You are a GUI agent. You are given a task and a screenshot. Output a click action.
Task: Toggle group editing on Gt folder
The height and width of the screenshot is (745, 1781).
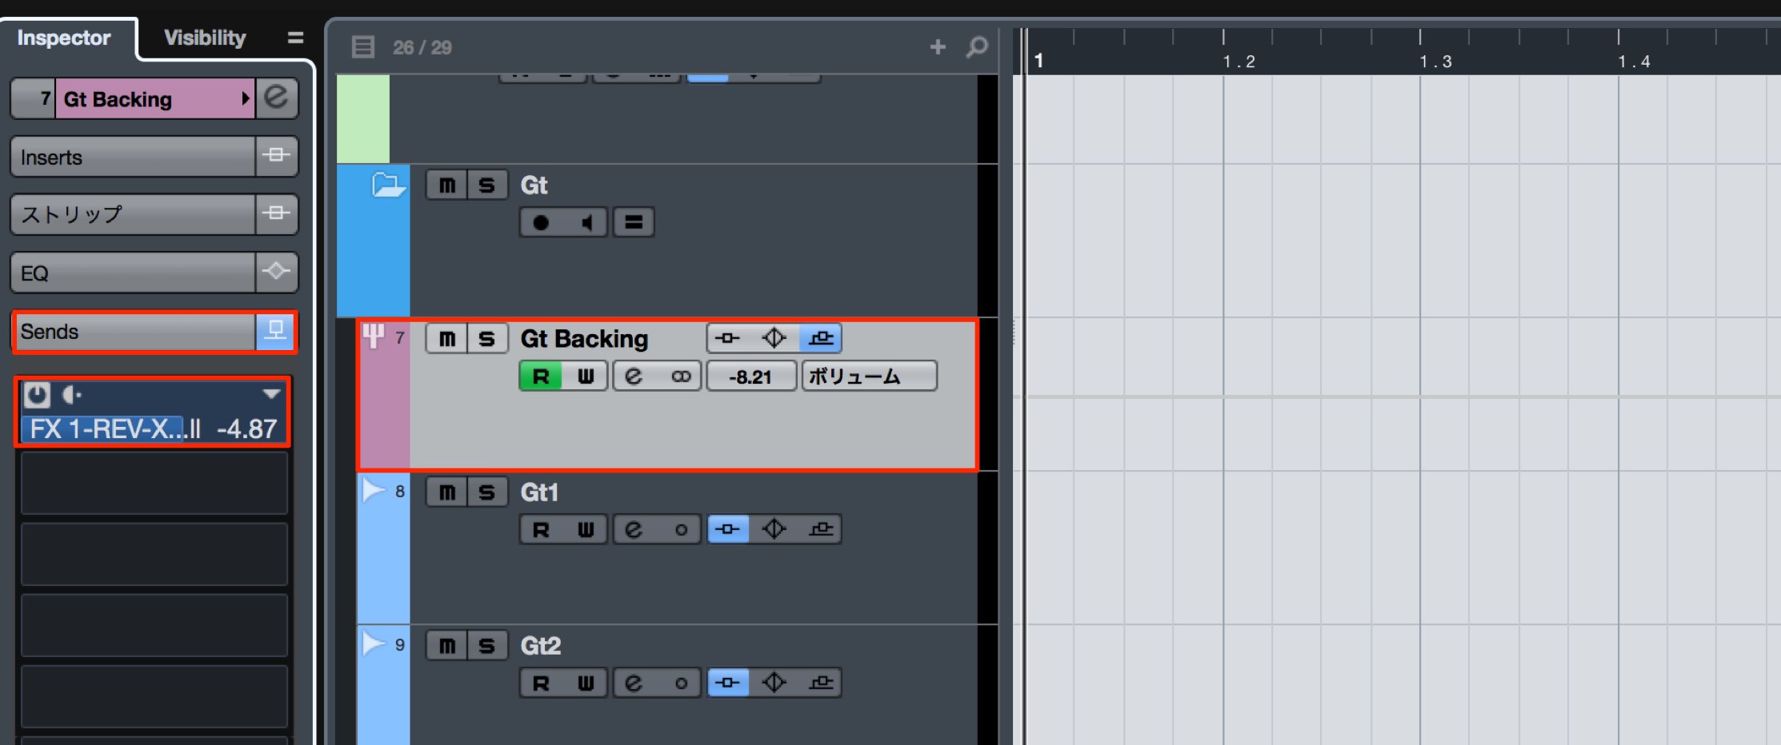(x=634, y=223)
